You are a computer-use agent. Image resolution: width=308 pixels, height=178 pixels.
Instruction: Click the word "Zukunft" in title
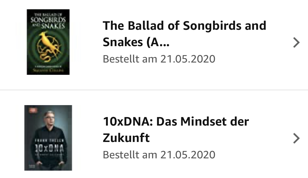pyautogui.click(x=126, y=138)
